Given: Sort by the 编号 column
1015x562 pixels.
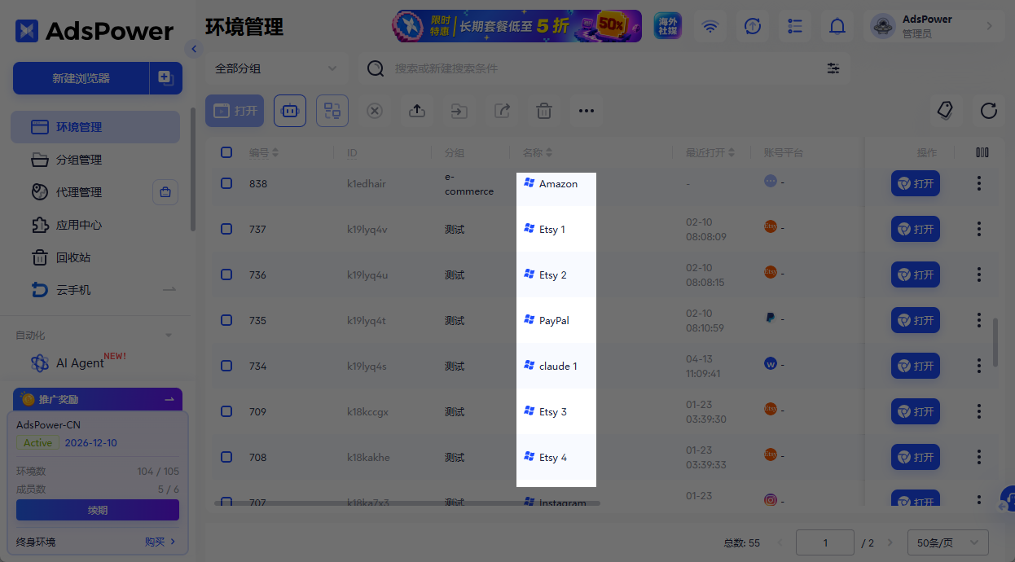Looking at the screenshot, I should (x=275, y=152).
